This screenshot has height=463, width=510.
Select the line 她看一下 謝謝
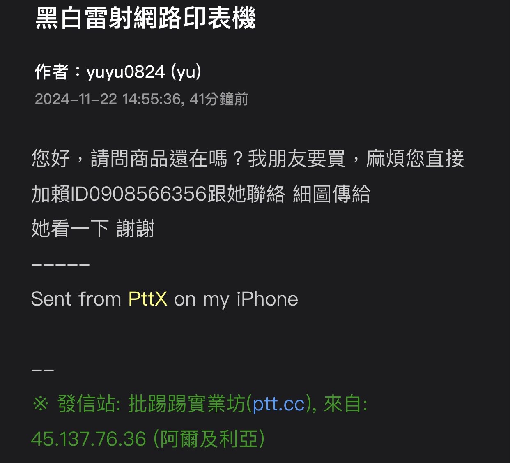tap(93, 229)
